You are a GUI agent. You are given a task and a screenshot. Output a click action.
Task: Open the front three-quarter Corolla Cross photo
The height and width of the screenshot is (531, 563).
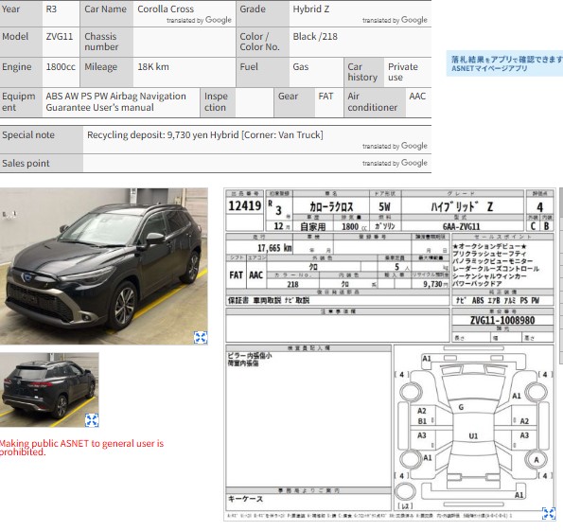pos(104,266)
